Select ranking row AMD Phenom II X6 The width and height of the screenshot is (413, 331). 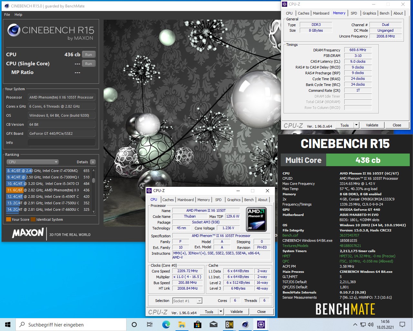pos(48,190)
